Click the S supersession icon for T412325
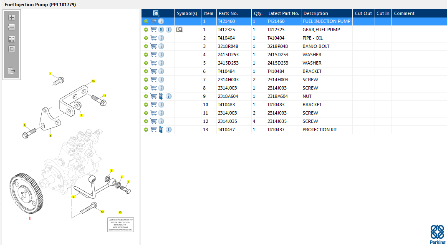This screenshot has width=447, height=245. 161,30
